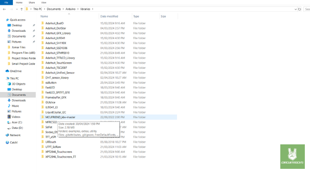The image size is (310, 174).
Task: Select the XPT2046_Touchscreen_TT folder
Action: pos(61,157)
